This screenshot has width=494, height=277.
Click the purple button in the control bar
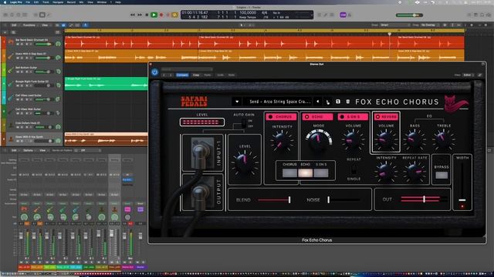click(x=343, y=15)
